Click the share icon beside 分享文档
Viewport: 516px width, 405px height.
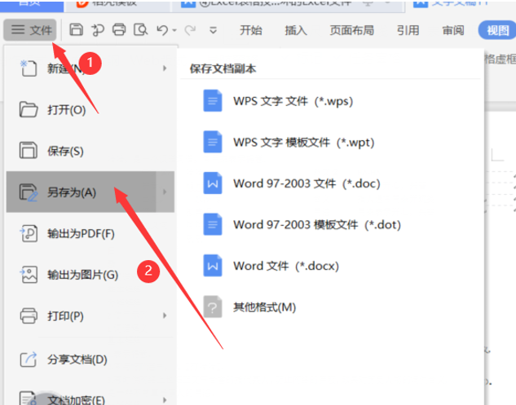click(x=29, y=359)
